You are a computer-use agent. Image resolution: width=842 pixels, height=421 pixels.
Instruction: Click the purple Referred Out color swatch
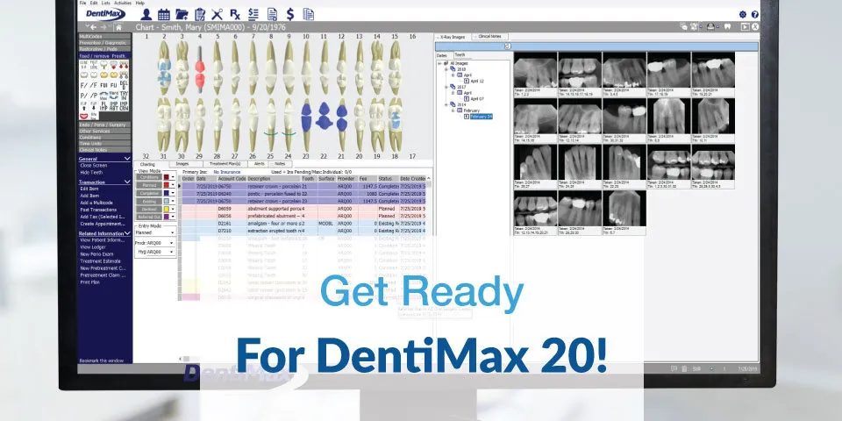tap(167, 217)
